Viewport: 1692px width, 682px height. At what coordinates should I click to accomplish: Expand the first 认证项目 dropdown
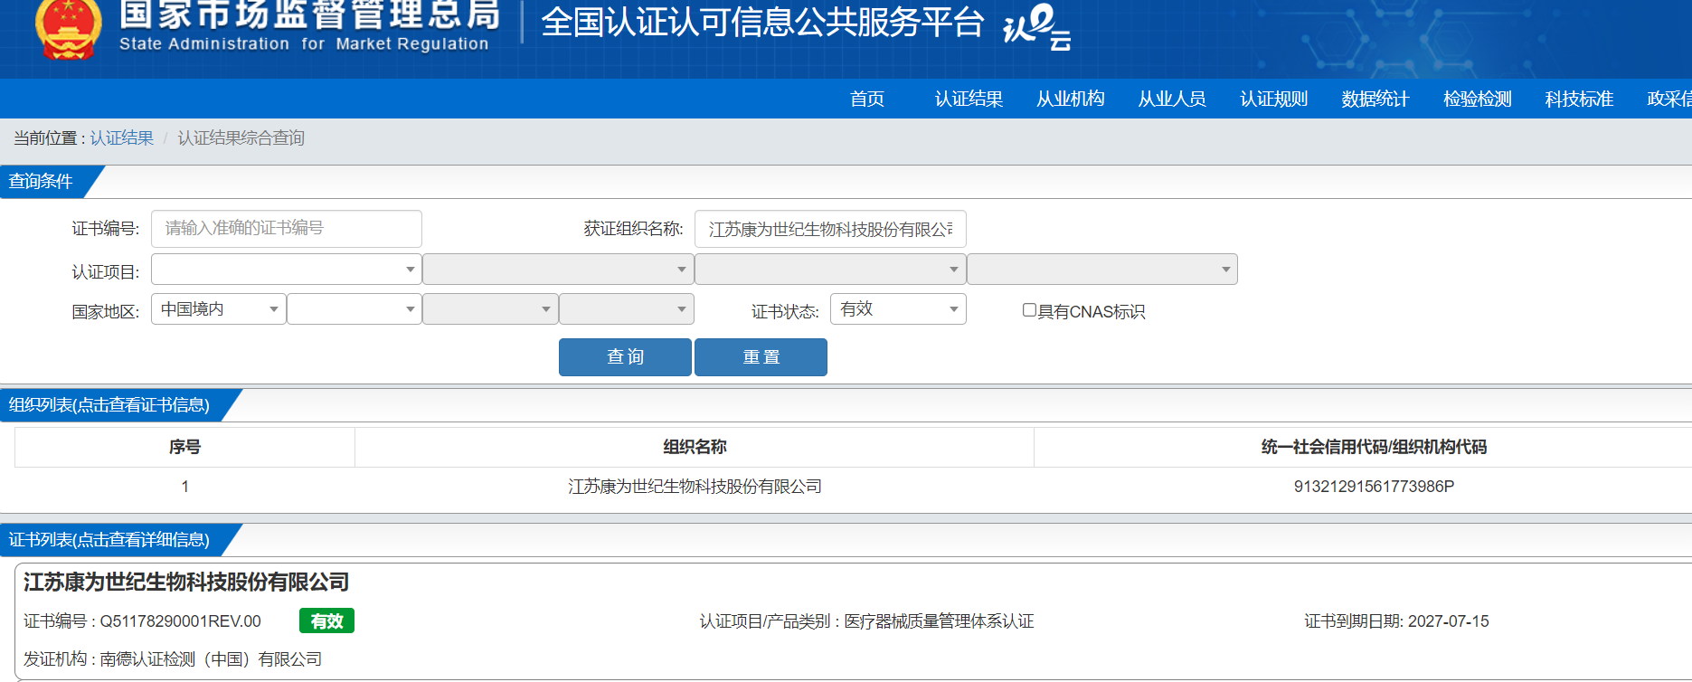(x=287, y=270)
